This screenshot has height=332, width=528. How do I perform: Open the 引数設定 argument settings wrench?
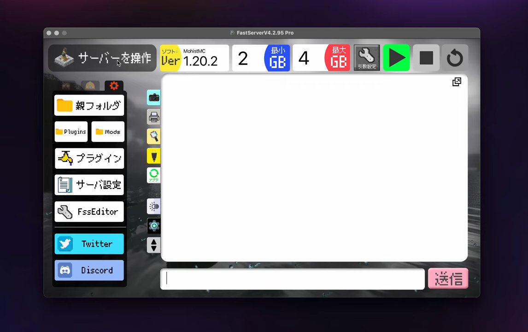coord(367,58)
